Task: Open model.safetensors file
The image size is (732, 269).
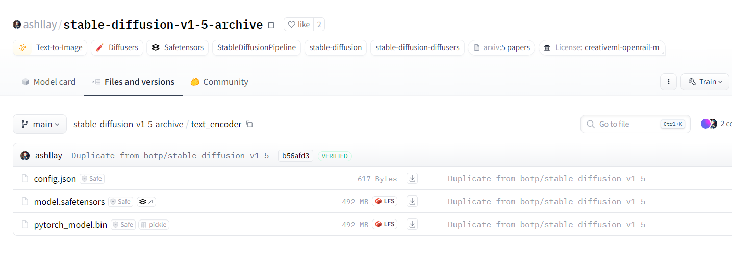Action: click(x=69, y=202)
